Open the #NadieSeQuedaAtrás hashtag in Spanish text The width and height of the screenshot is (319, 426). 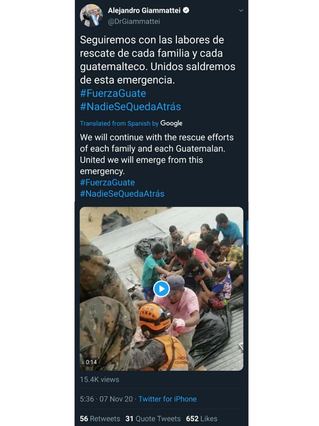click(131, 106)
